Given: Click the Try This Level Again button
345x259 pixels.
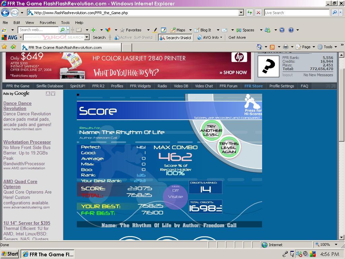Looking at the screenshot, I should tap(229, 147).
